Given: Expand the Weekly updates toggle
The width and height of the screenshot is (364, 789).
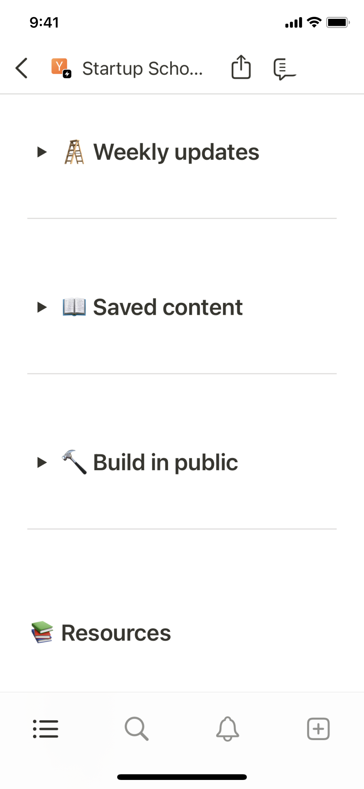Looking at the screenshot, I should (42, 152).
